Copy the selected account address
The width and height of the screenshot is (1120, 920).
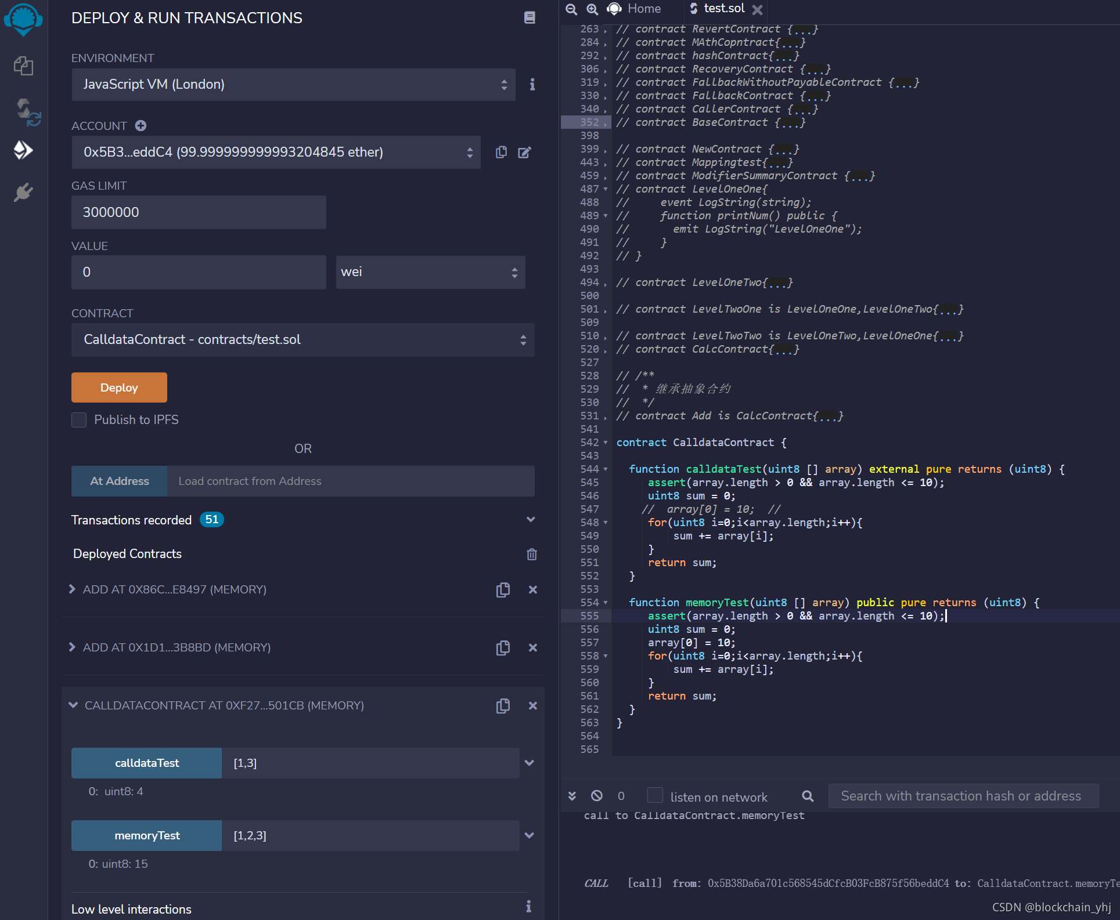pyautogui.click(x=501, y=152)
